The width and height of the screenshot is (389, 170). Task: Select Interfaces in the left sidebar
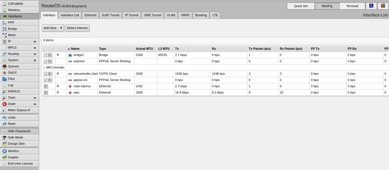(x=19, y=16)
